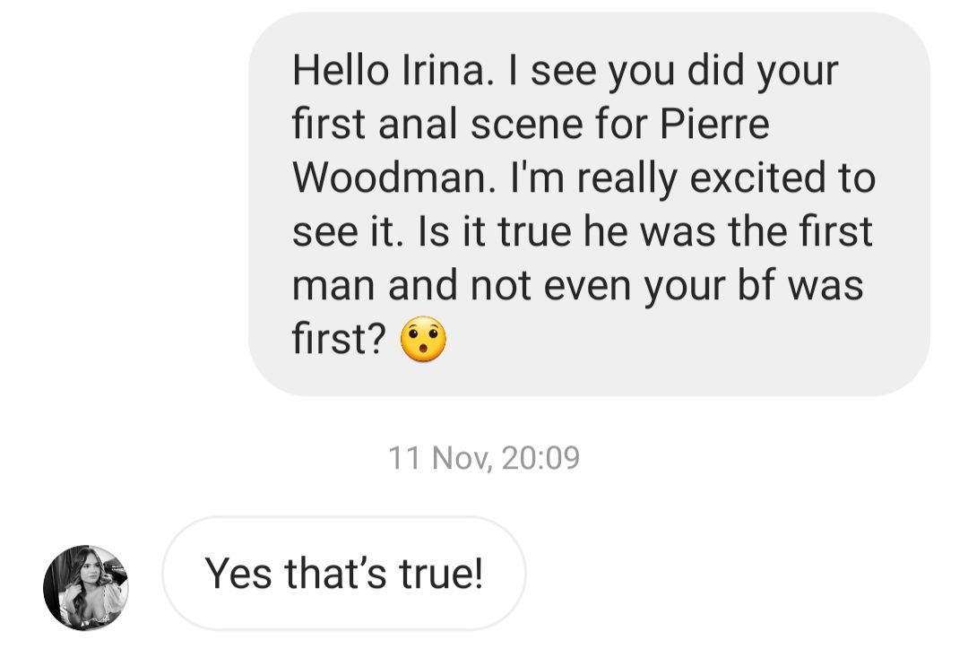Open the sender's circular profile photo
Viewport: 968px width, 657px height.
85,587
